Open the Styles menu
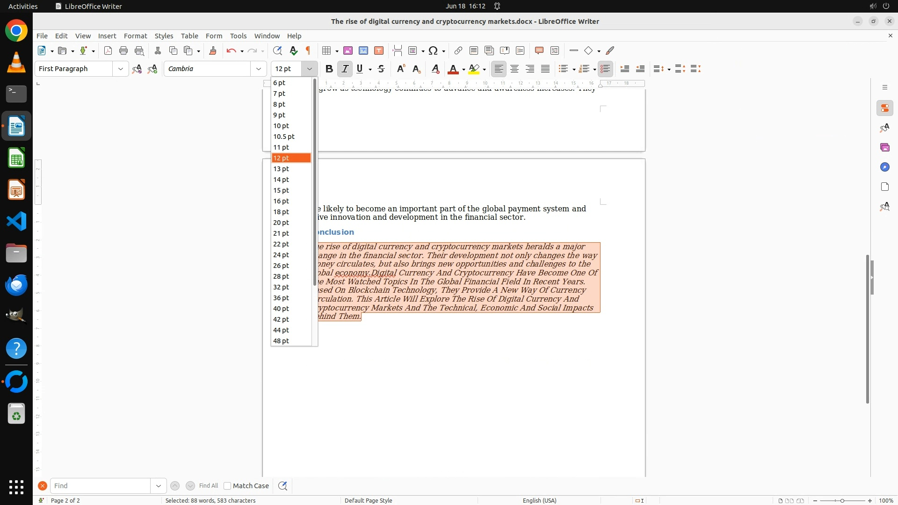This screenshot has height=505, width=898. 164,36
